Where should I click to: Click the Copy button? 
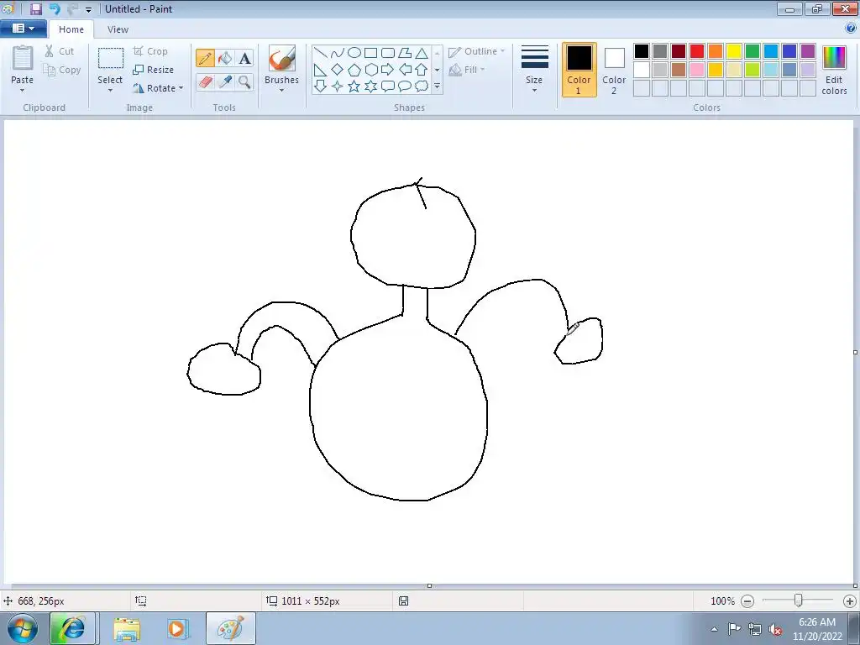62,70
